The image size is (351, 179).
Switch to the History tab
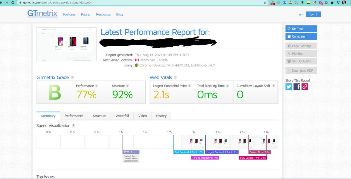[x=161, y=116]
